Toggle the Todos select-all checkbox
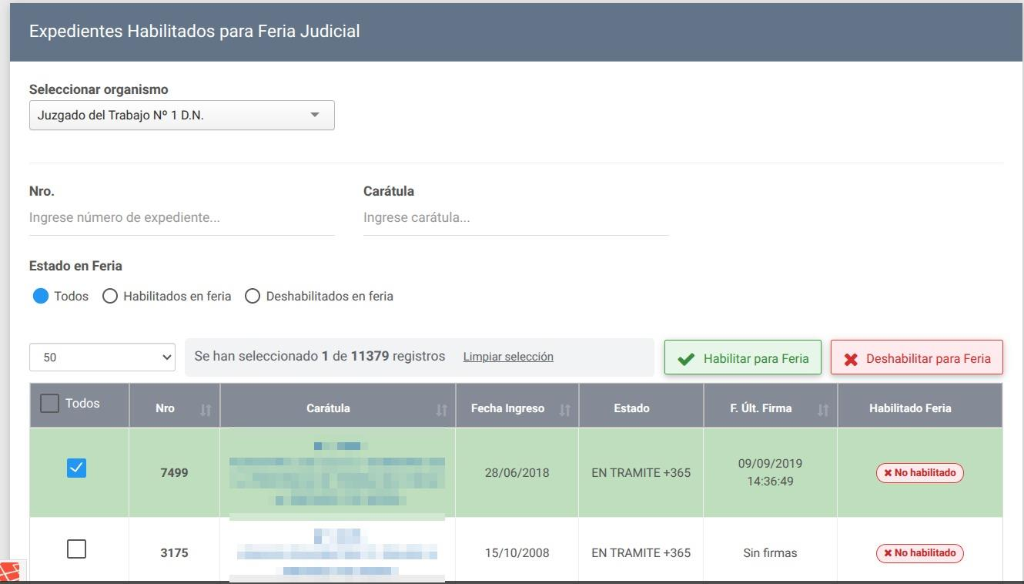The width and height of the screenshot is (1024, 584). 49,403
